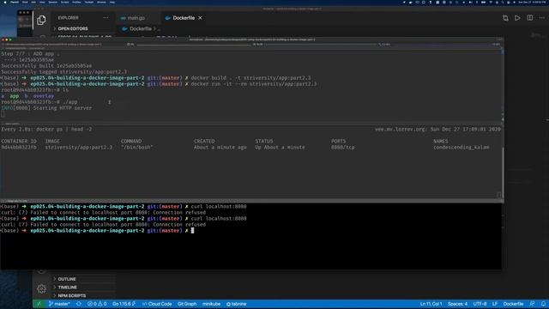Open the Explorer files icon in activity bar
This screenshot has height=309, width=549.
41,21
